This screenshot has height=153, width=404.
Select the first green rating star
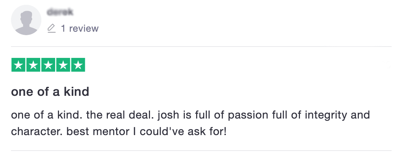19,65
